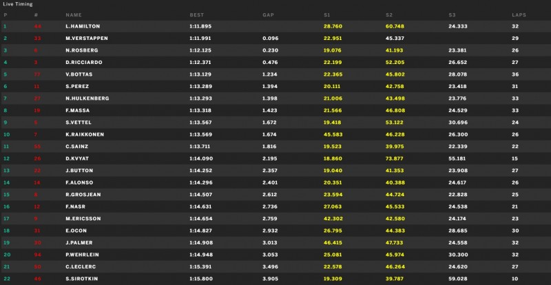Image resolution: width=551 pixels, height=285 pixels.
Task: Click the S3 column header
Action: (x=452, y=15)
